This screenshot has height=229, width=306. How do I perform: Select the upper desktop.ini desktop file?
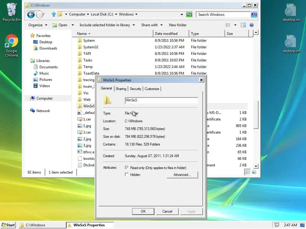[291, 12]
